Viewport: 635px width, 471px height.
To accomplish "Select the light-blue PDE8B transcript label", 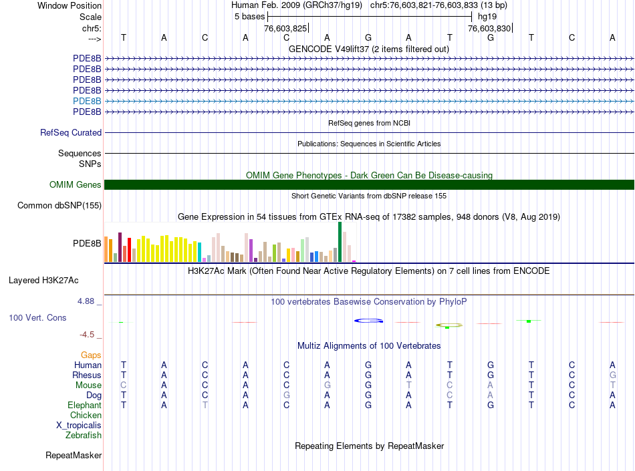I will tap(87, 101).
